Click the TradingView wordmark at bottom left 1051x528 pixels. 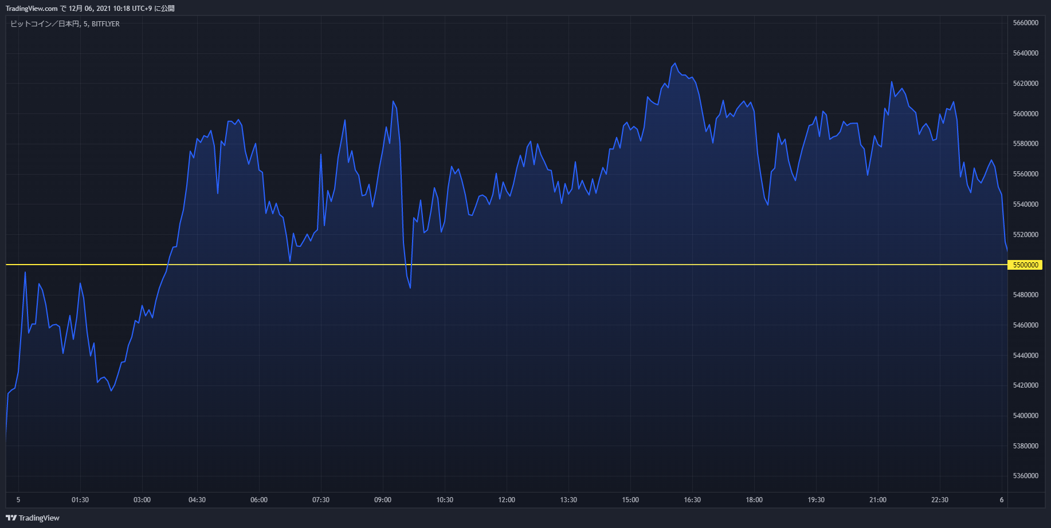[39, 518]
